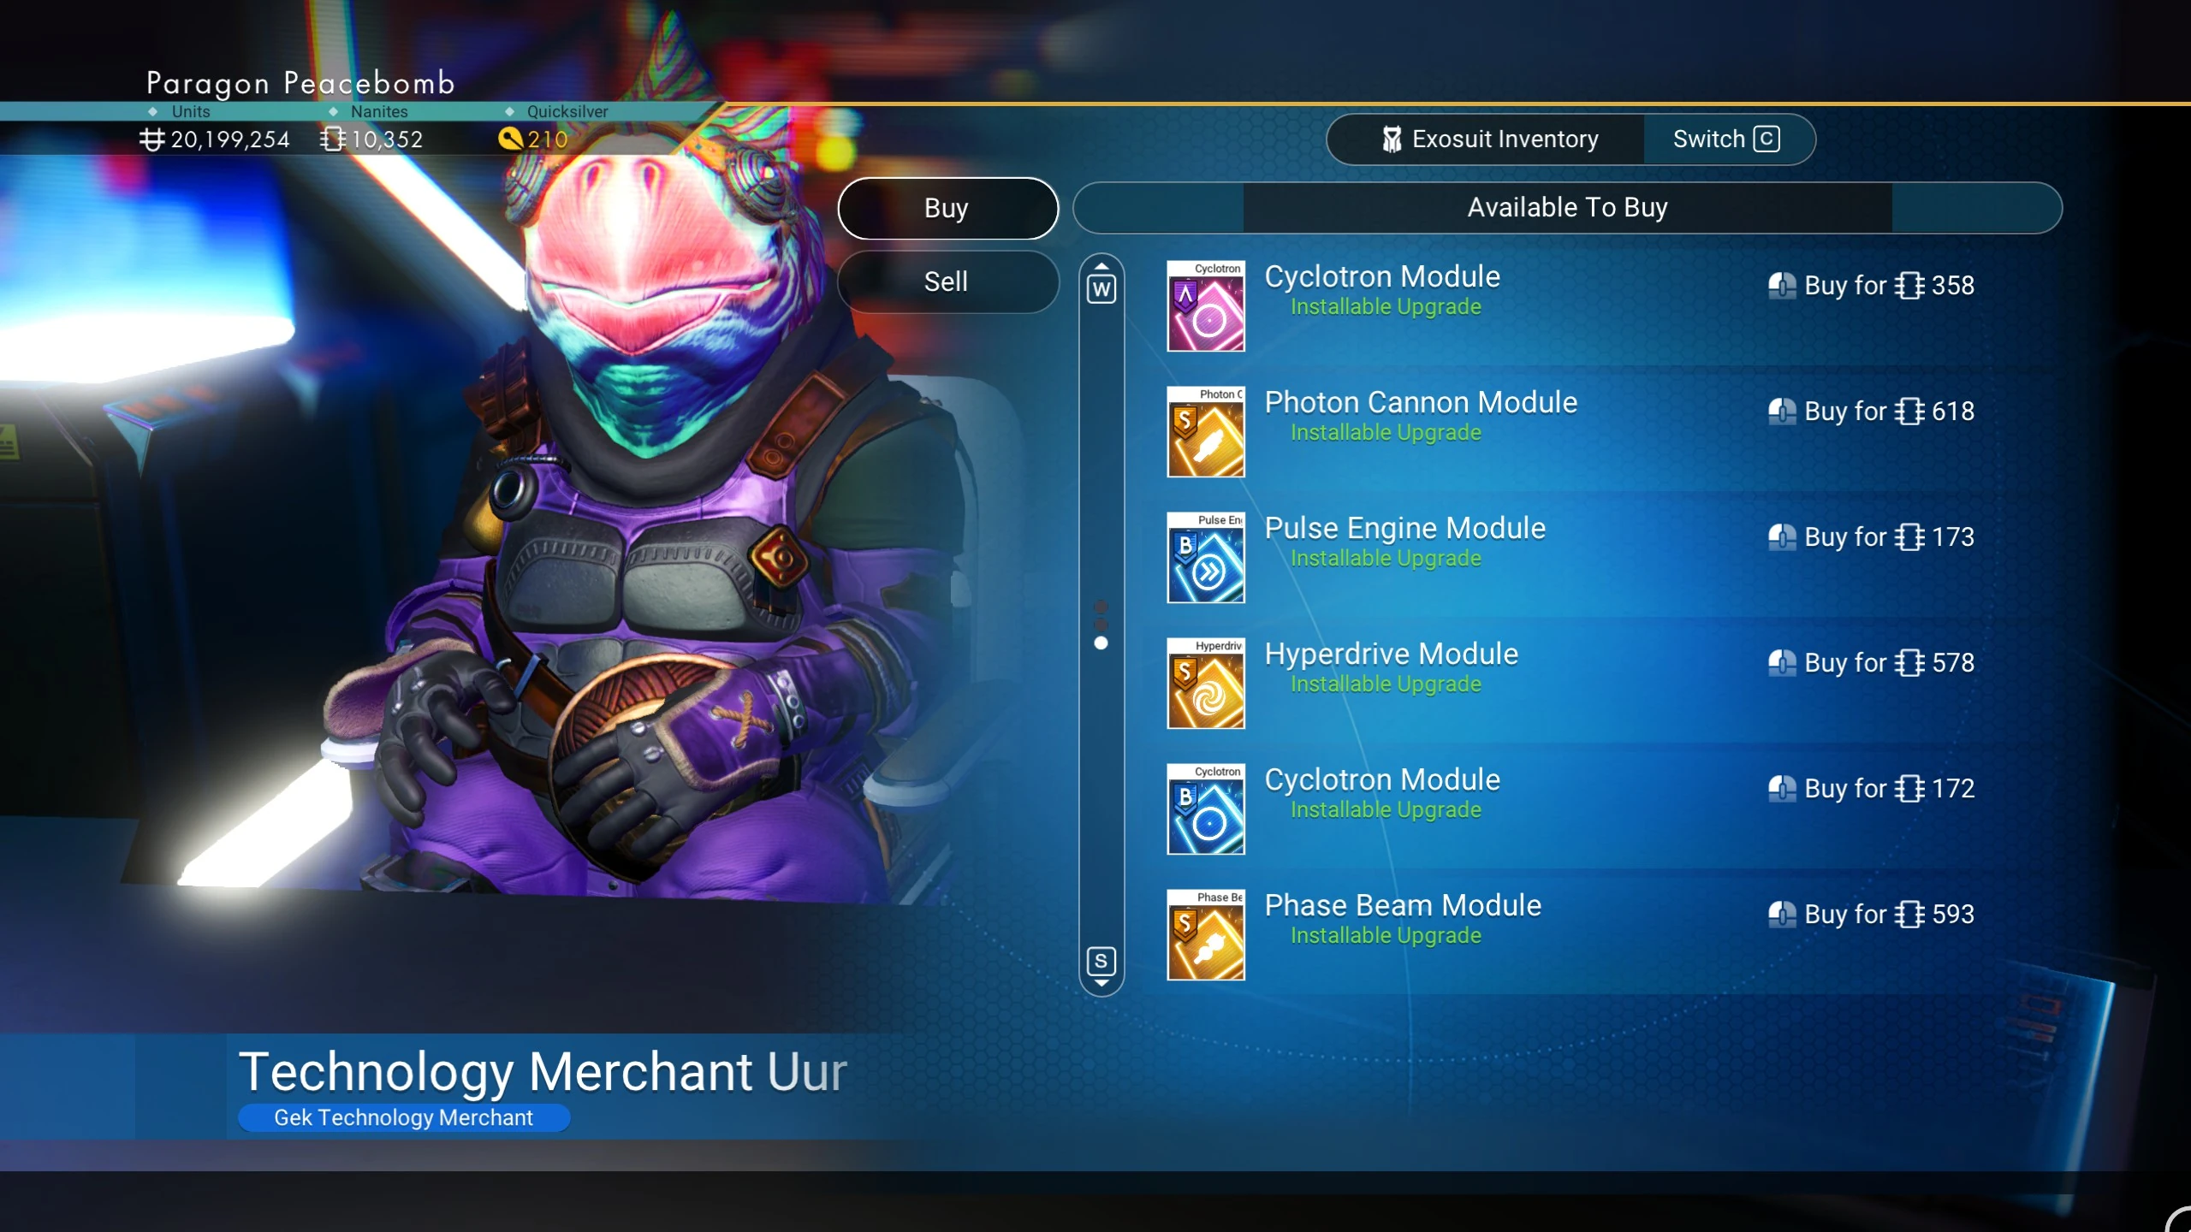Select the Pulse Engine Module icon

point(1205,557)
